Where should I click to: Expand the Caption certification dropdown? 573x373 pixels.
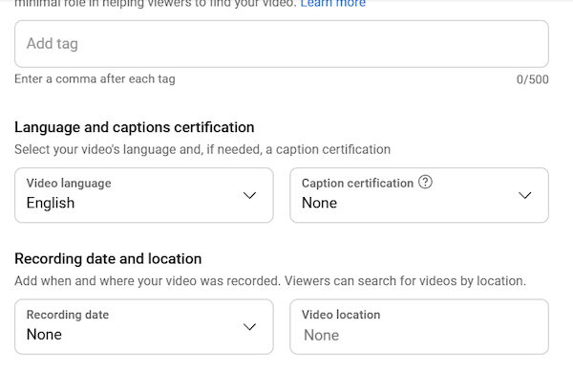click(x=419, y=195)
